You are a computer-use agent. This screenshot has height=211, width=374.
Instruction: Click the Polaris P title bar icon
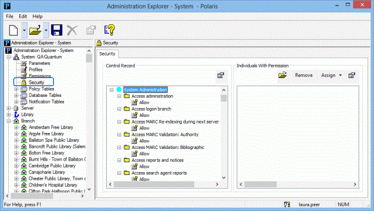pos(7,6)
